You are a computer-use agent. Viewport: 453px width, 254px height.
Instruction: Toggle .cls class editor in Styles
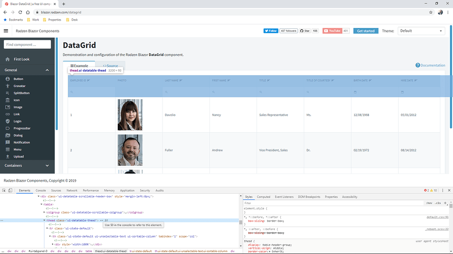click(438, 203)
